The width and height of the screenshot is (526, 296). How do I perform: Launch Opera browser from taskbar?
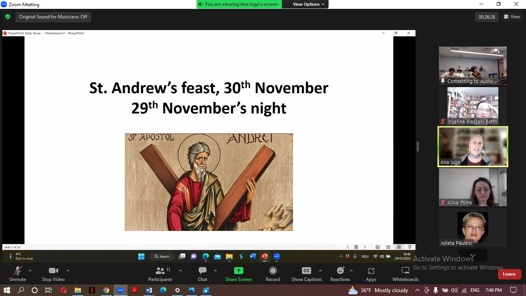click(x=64, y=290)
